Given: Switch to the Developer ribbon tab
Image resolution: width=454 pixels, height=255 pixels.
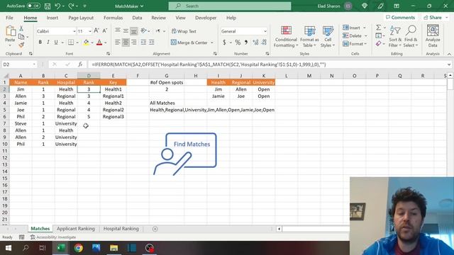Looking at the screenshot, I should pos(206,18).
